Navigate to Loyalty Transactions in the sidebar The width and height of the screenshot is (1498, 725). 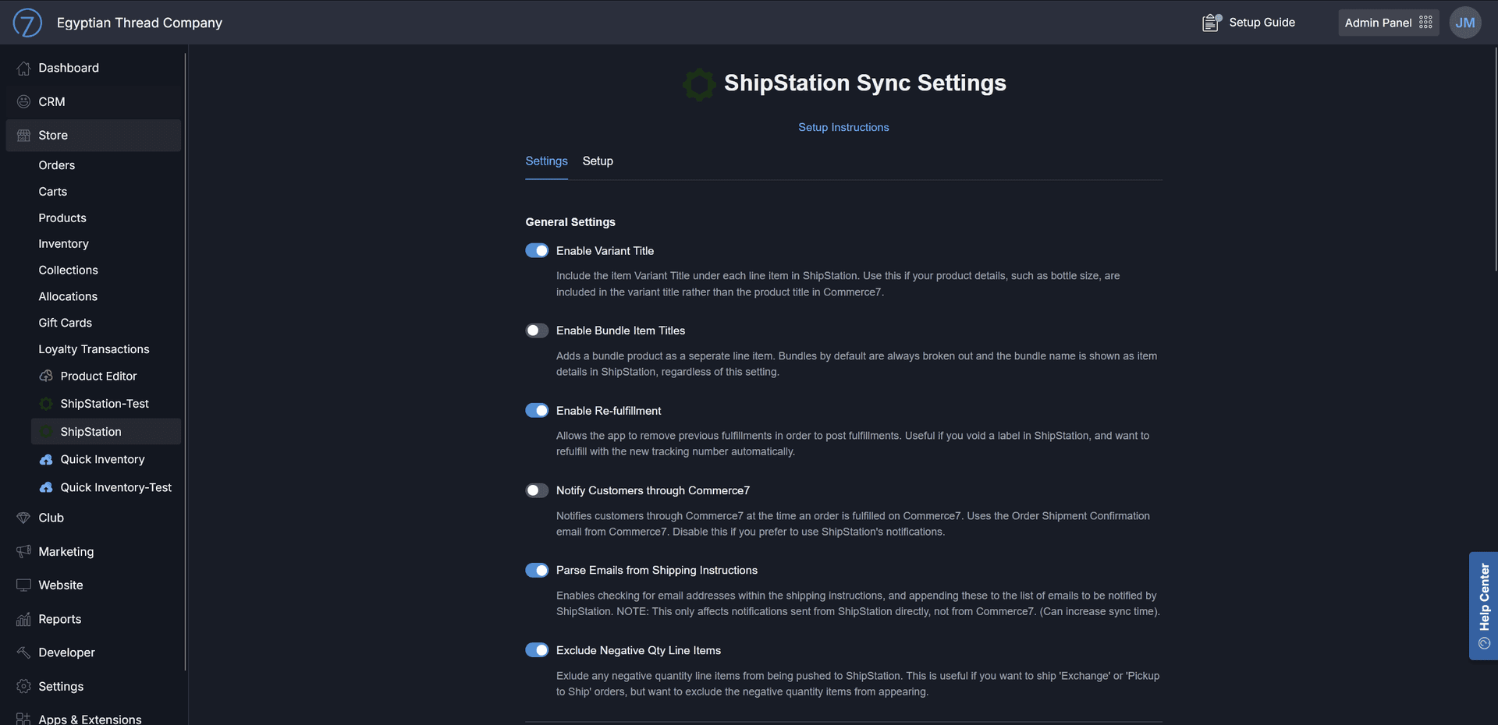[94, 348]
